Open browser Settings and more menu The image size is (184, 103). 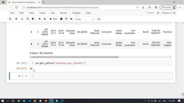(180, 7)
